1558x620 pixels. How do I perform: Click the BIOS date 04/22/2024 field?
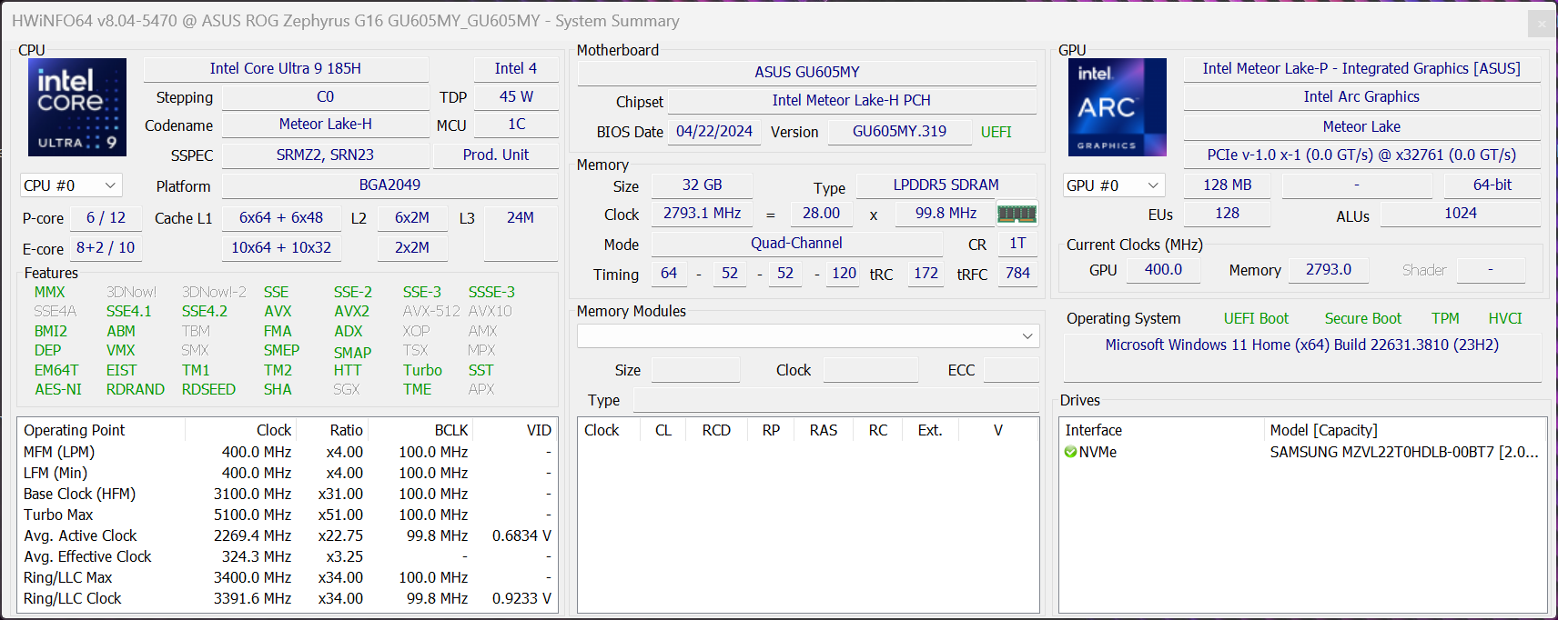[714, 132]
